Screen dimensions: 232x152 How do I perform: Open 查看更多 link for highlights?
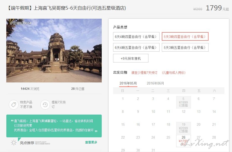pyautogui.click(x=91, y=142)
